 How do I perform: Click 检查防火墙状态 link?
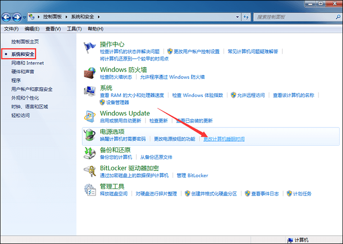coord(116,77)
